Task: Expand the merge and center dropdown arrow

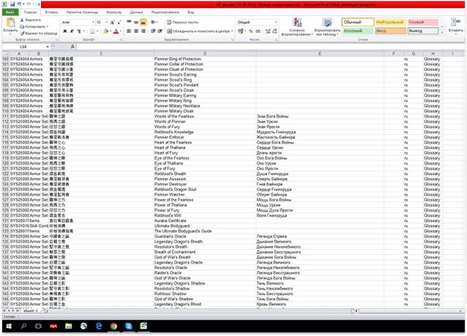Action: click(x=232, y=31)
